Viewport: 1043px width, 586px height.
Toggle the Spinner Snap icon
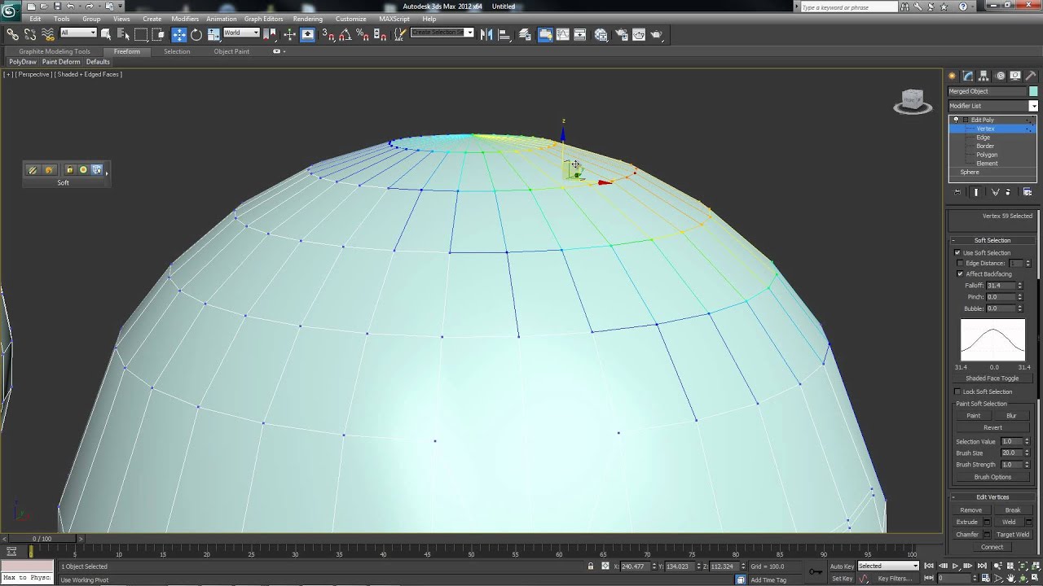(x=381, y=34)
